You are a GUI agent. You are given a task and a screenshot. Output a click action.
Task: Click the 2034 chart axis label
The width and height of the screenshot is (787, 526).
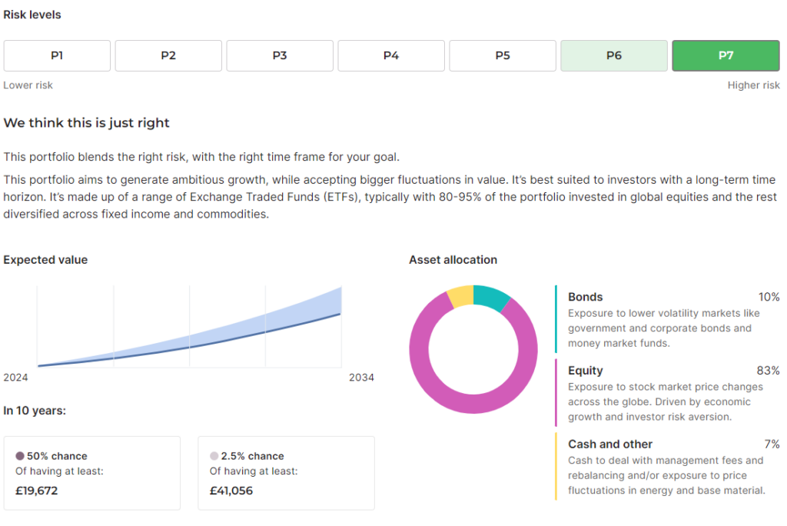coord(361,378)
